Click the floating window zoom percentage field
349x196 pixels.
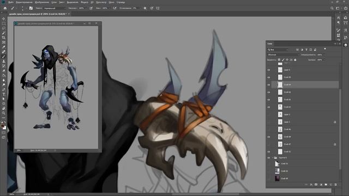(x=19, y=150)
